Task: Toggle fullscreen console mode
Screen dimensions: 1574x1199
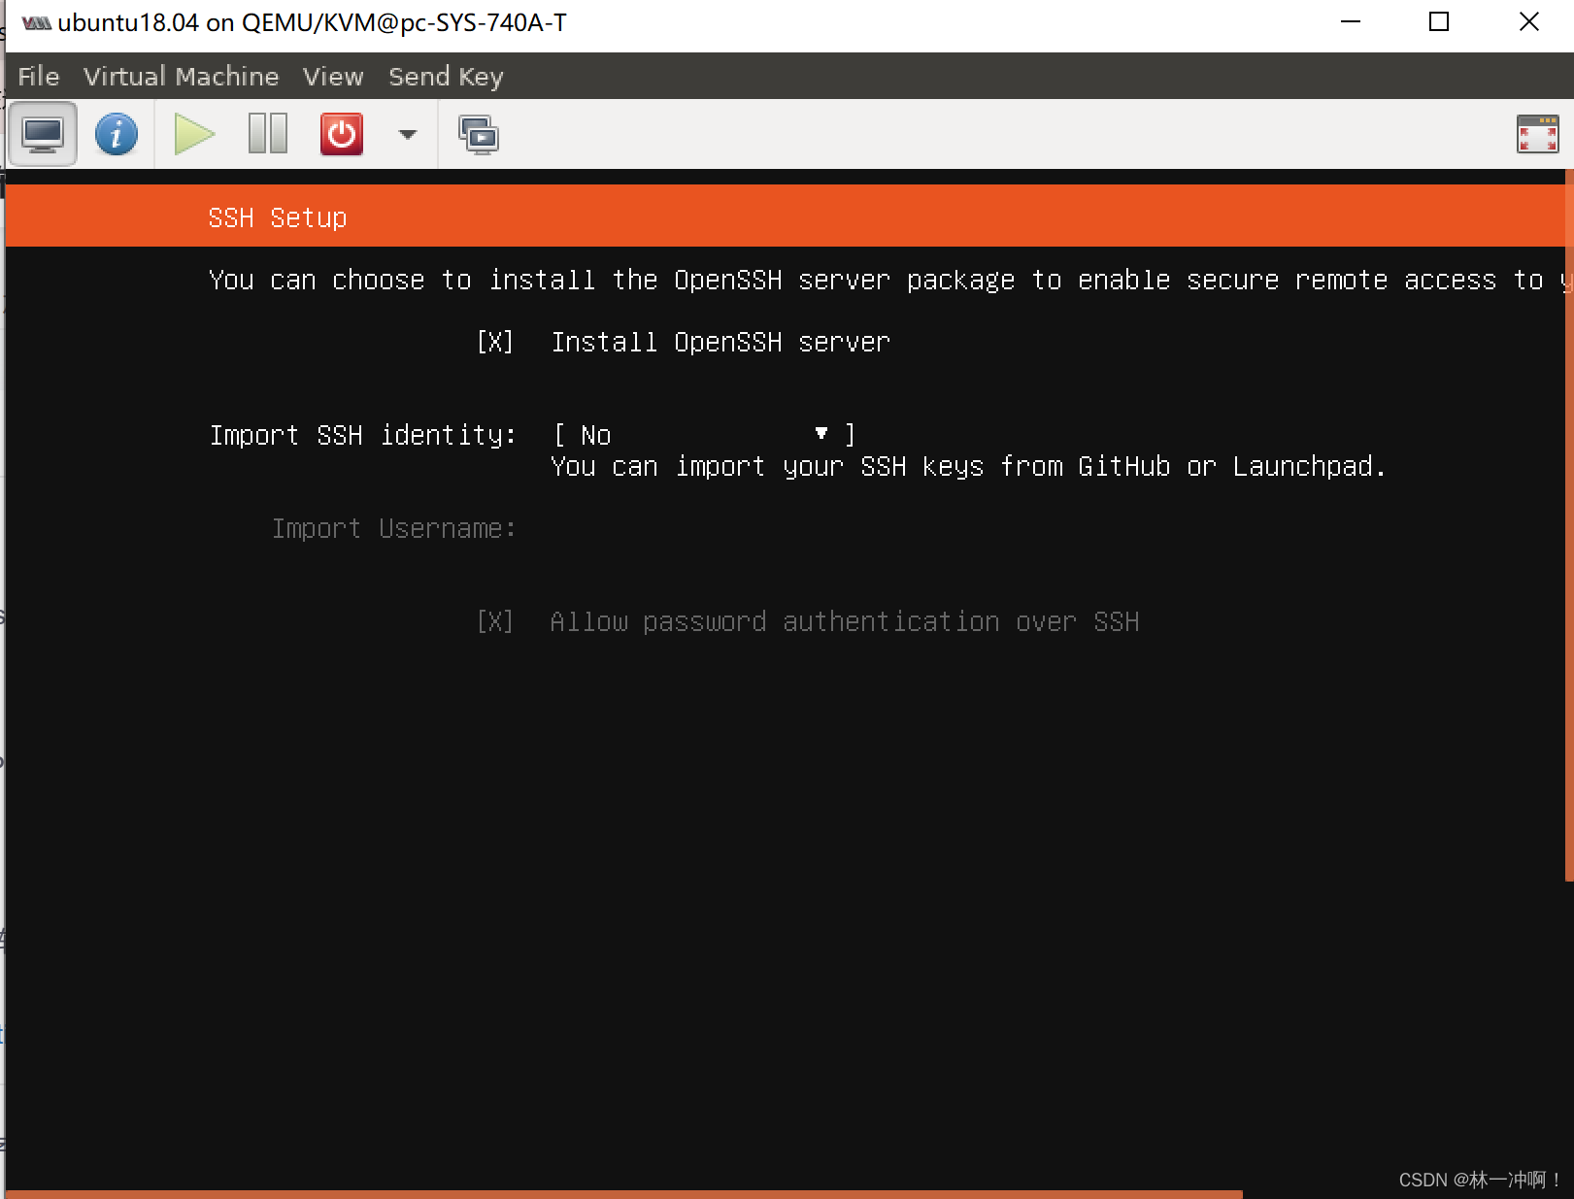Action: tap(1537, 134)
